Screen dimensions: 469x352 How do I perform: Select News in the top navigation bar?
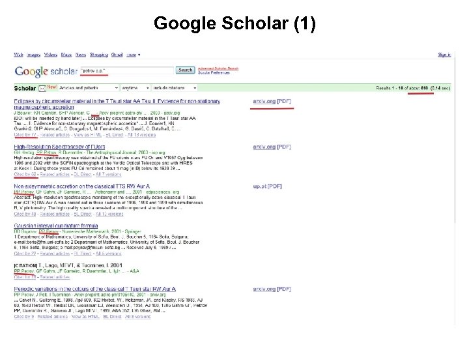[81, 55]
